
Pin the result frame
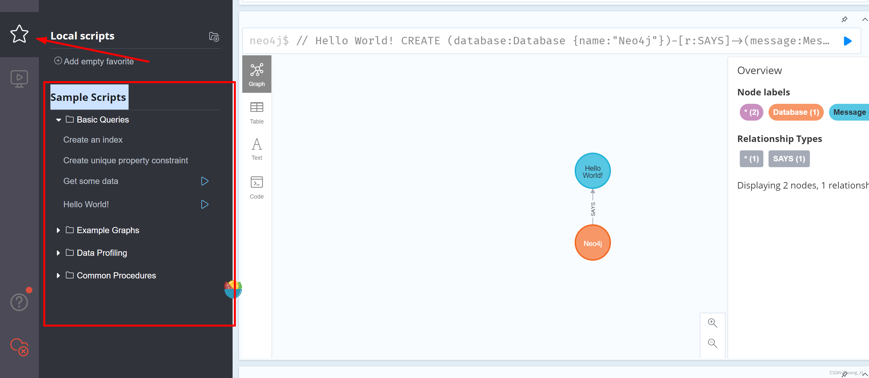844,19
